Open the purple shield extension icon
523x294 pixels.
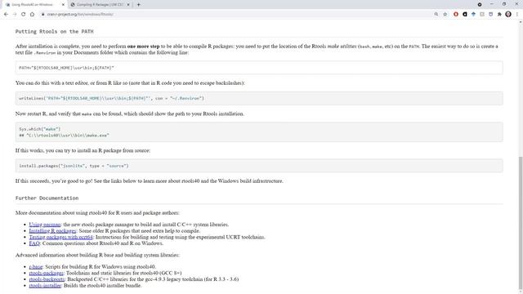tap(490, 15)
